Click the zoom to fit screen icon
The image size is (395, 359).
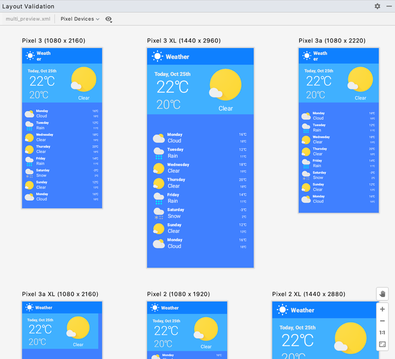tap(383, 344)
